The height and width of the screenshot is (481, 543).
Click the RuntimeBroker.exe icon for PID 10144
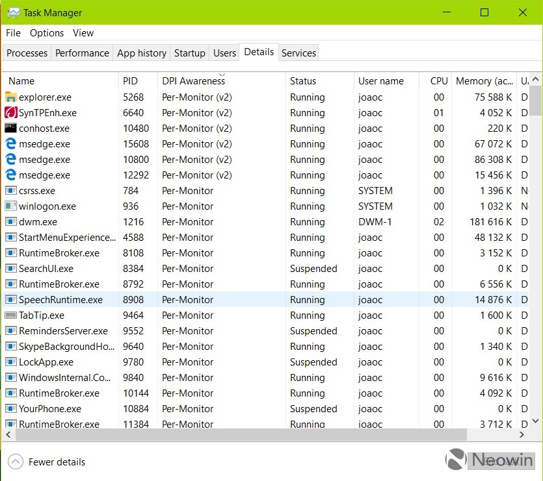(11, 393)
